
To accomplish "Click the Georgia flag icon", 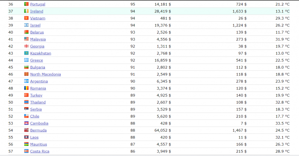I will pyautogui.click(x=26, y=46).
